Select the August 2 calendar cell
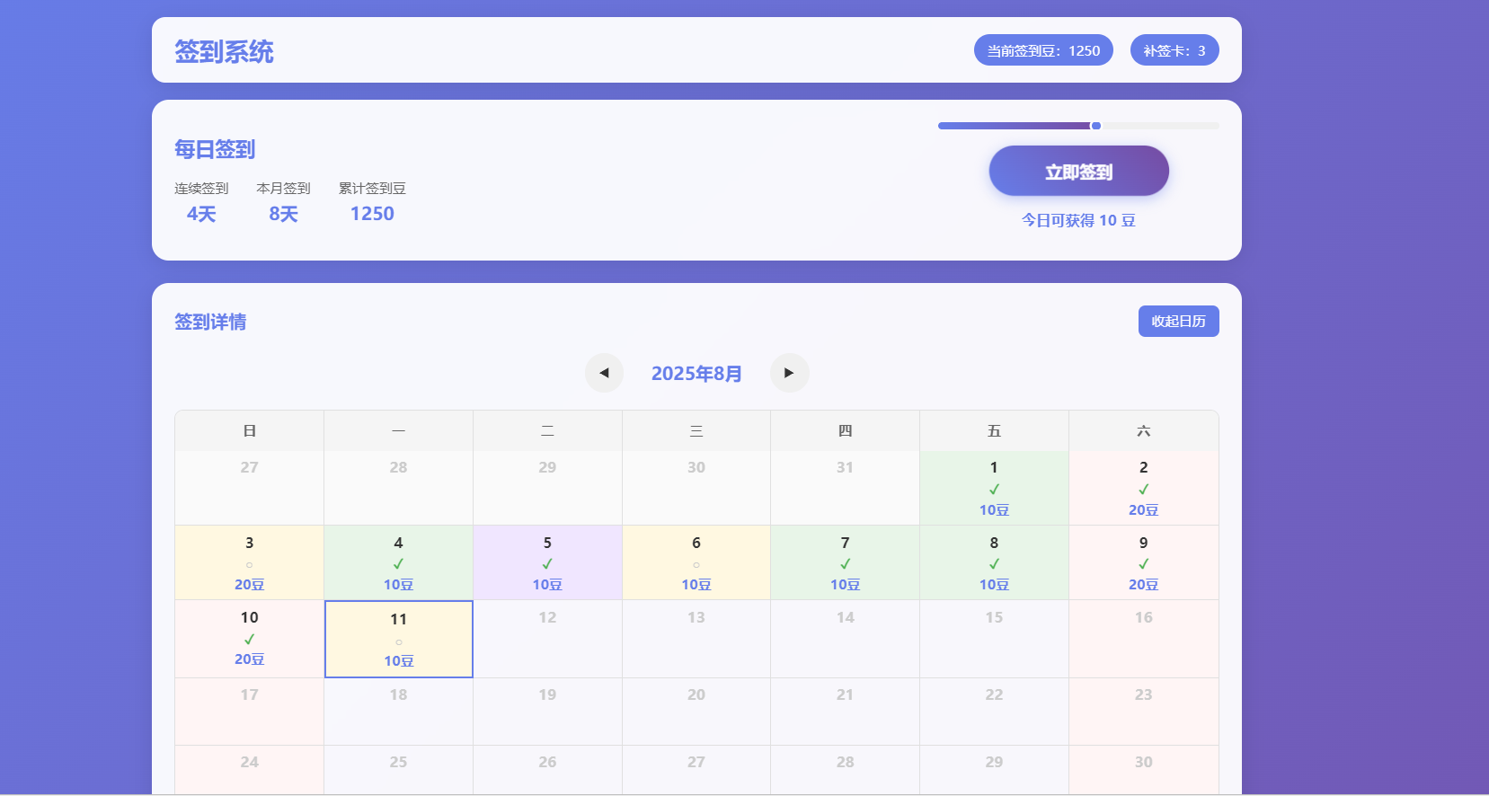The width and height of the screenshot is (1489, 796). click(x=1143, y=488)
